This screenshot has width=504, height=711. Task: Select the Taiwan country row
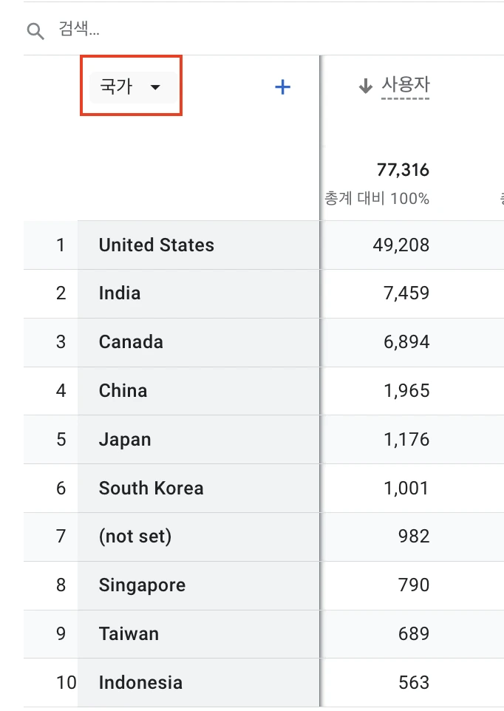pyautogui.click(x=129, y=633)
